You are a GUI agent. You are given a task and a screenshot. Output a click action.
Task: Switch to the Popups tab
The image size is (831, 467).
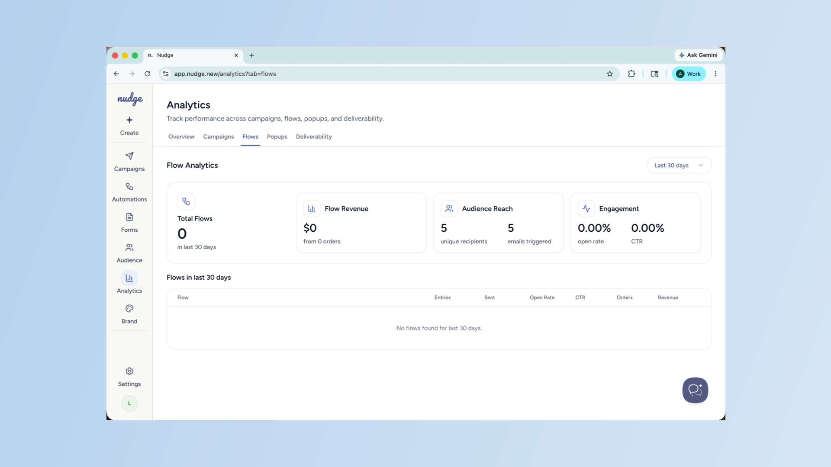pyautogui.click(x=277, y=137)
